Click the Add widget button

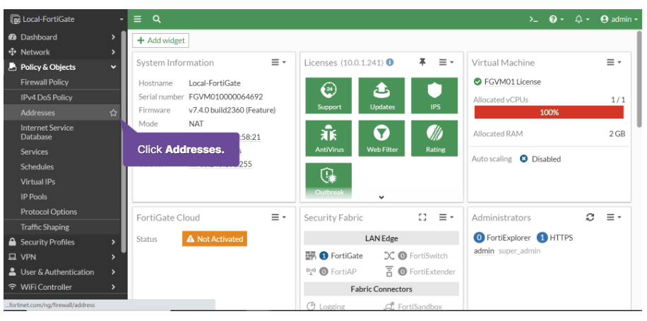point(160,40)
